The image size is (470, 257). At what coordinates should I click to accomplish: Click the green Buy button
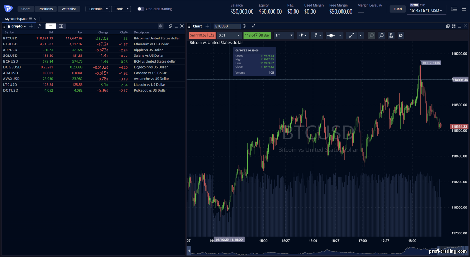coord(257,35)
